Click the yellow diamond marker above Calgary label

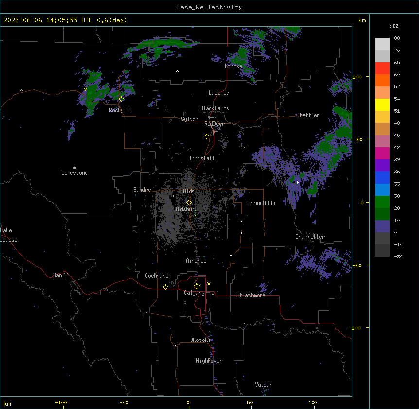click(197, 286)
